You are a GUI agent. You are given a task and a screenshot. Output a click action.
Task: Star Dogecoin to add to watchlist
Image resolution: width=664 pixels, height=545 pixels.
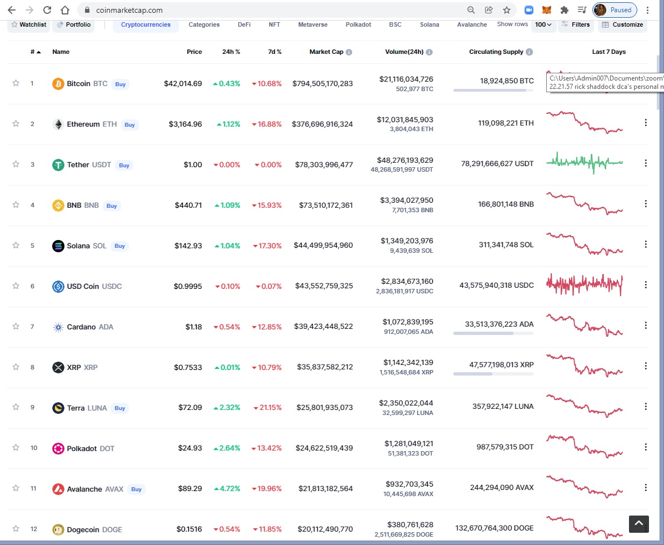click(x=16, y=528)
